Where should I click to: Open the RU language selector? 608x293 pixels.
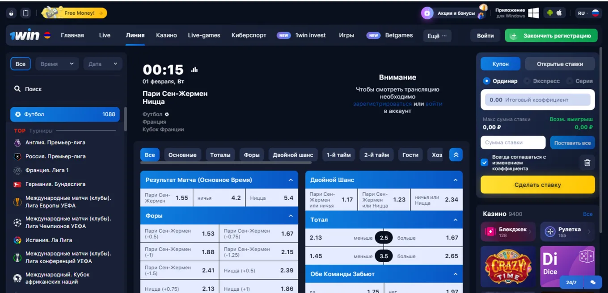pyautogui.click(x=588, y=13)
